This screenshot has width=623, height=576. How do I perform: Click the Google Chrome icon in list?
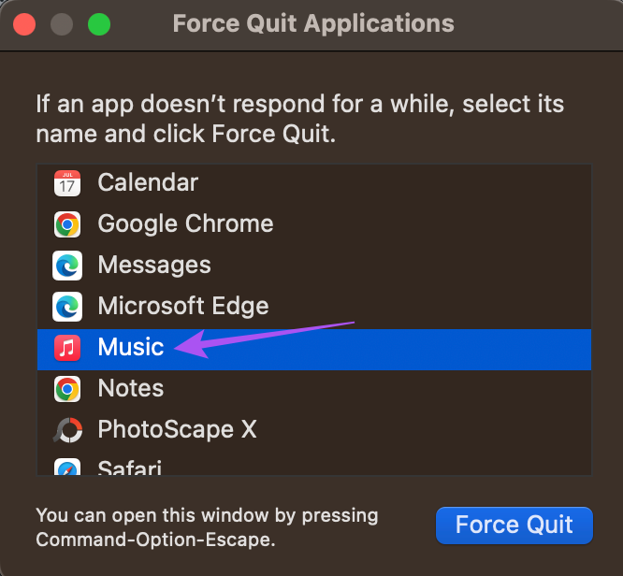click(x=67, y=224)
